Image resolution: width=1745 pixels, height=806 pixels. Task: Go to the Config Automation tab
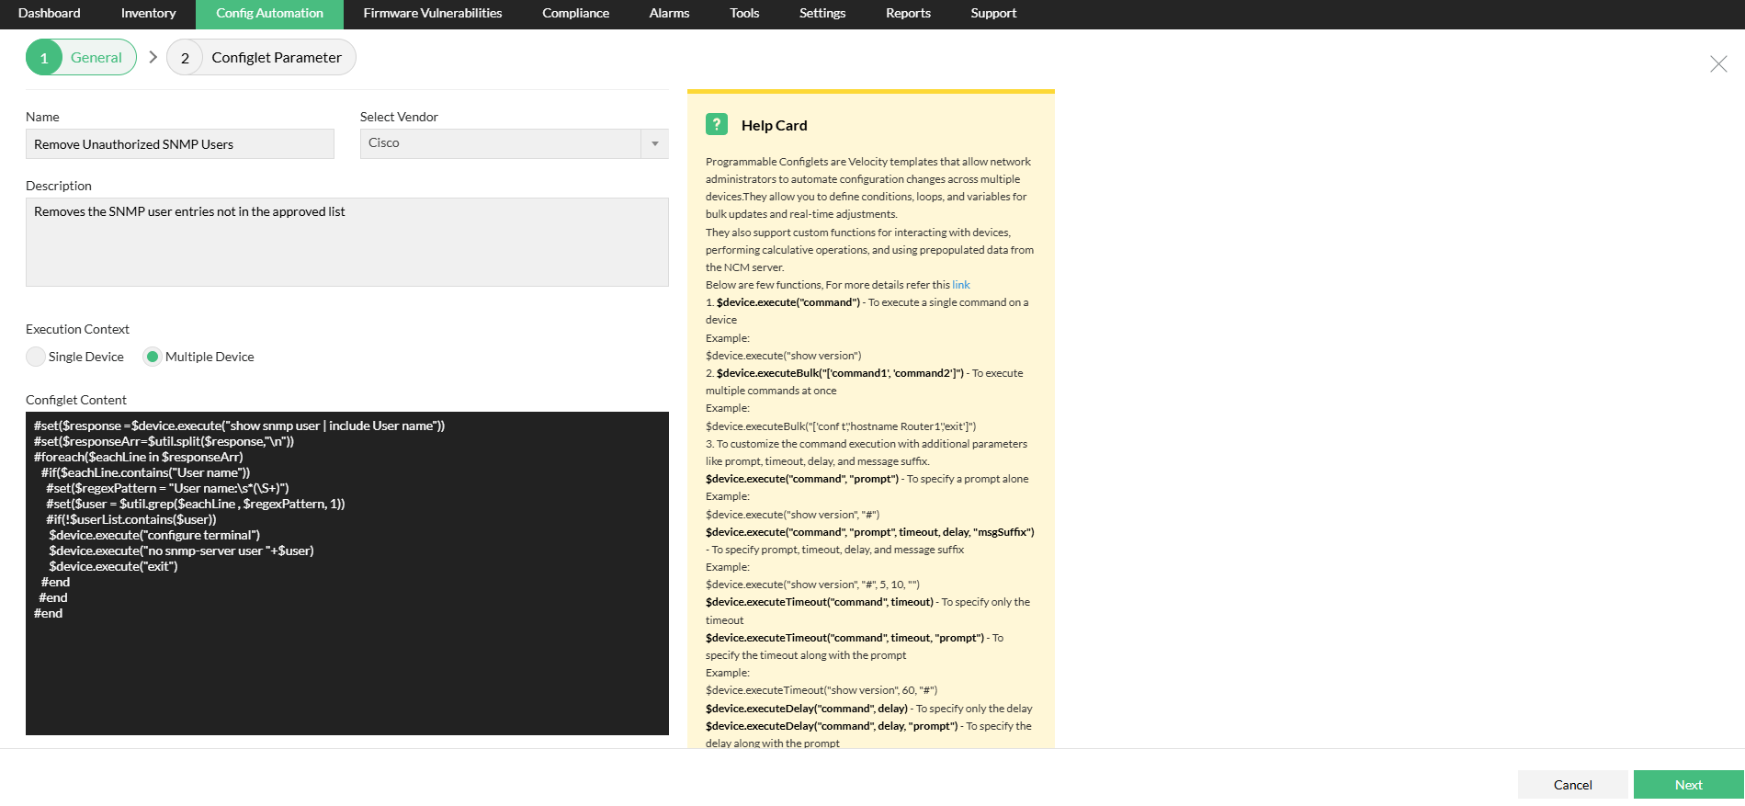(x=269, y=14)
